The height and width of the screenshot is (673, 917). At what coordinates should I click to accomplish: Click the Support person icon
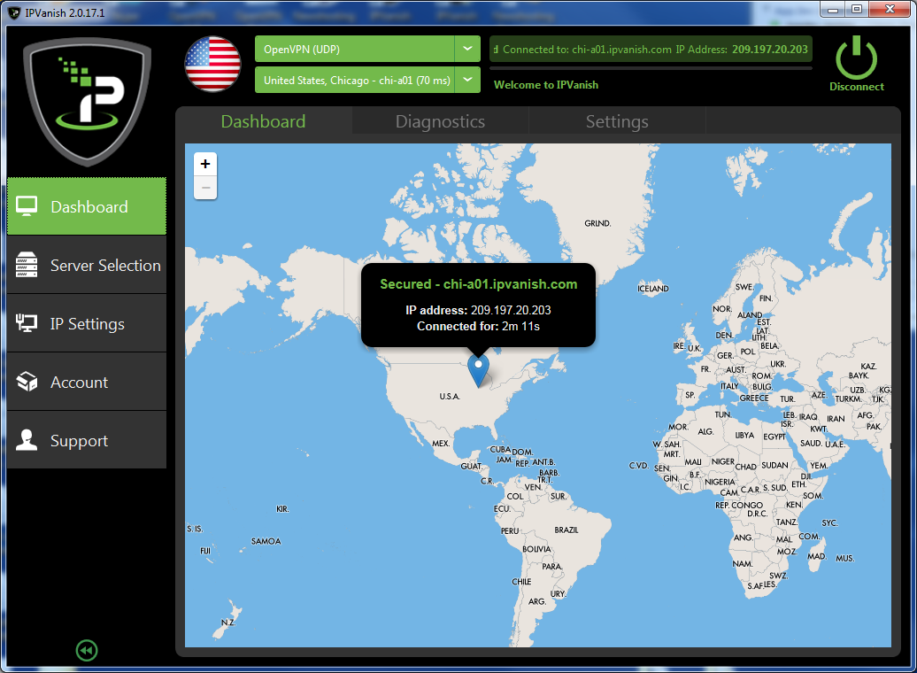(27, 440)
